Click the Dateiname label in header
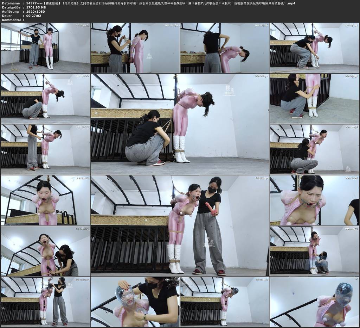The height and width of the screenshot is (328, 360). click(x=11, y=3)
